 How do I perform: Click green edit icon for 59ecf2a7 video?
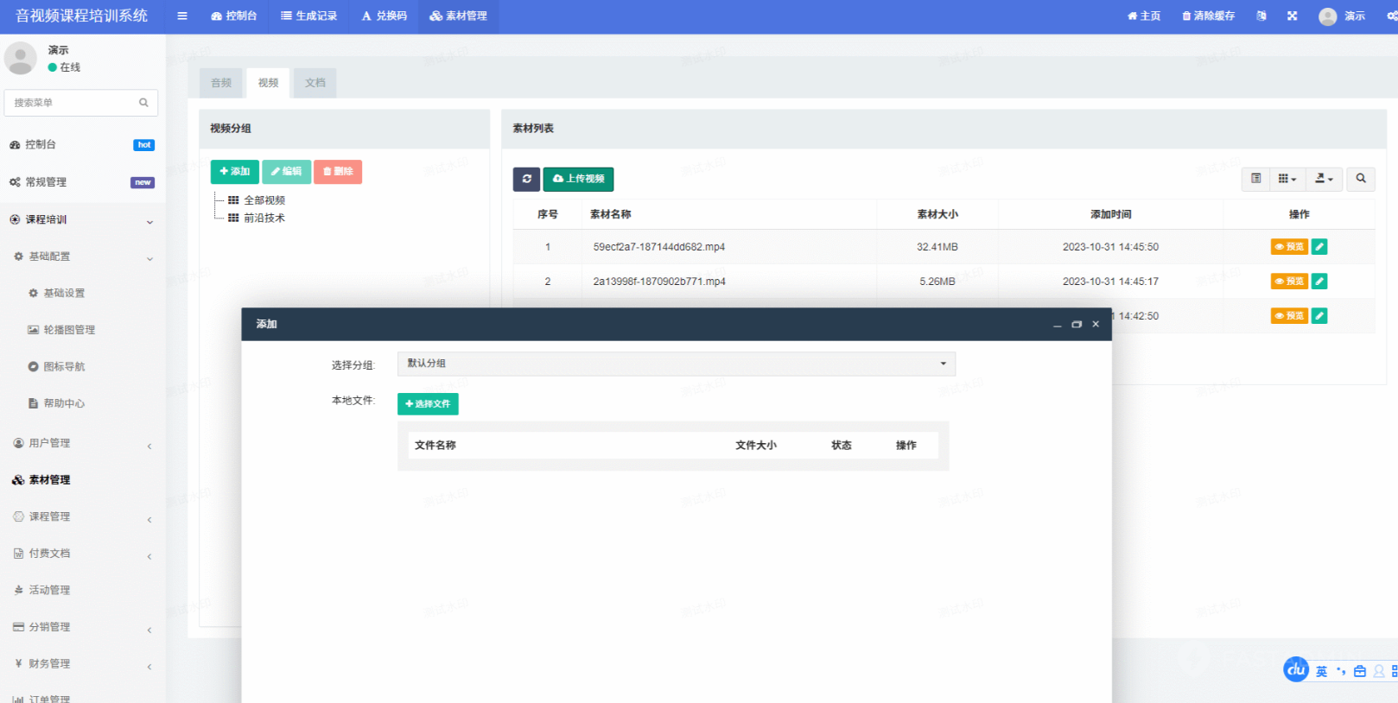point(1319,247)
